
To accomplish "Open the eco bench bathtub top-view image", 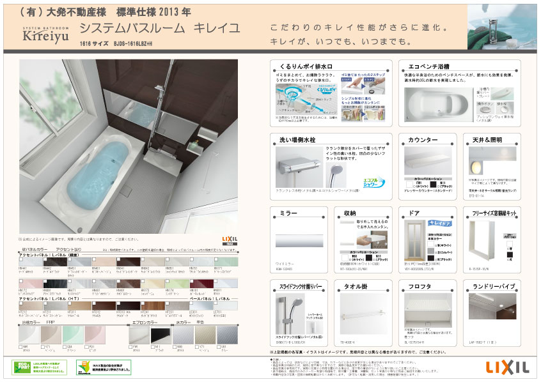I will [x=438, y=103].
